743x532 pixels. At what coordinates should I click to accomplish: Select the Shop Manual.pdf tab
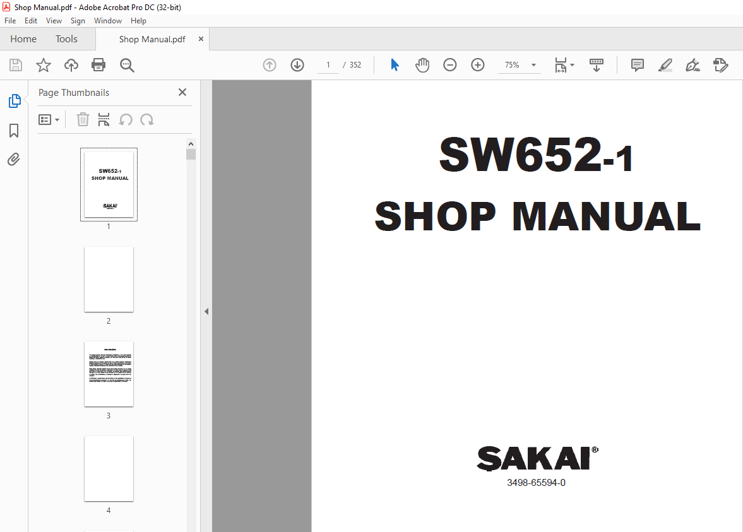pos(152,39)
